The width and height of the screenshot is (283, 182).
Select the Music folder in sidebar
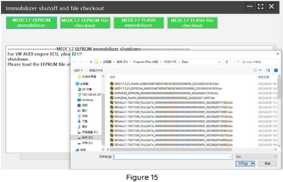84,127
